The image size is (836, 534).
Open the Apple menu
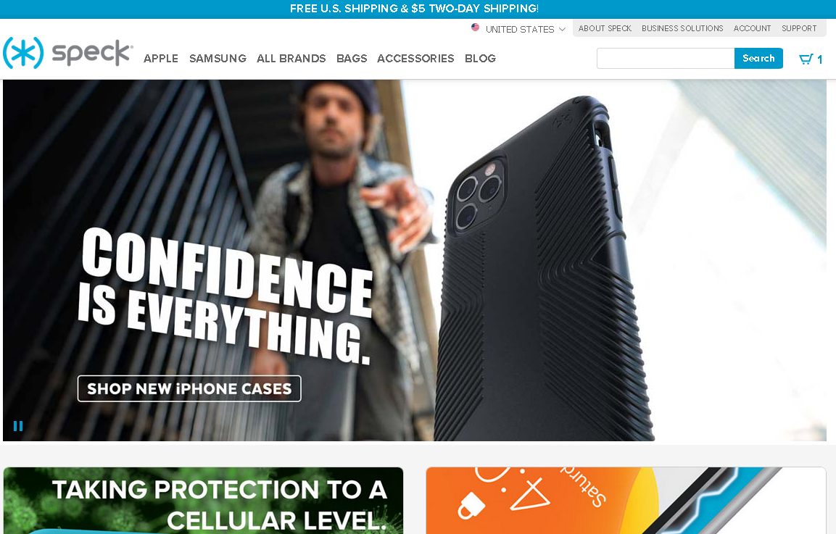(x=160, y=59)
